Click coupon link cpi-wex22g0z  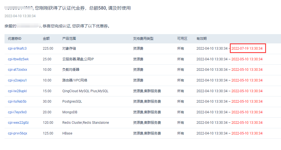pos(18,123)
